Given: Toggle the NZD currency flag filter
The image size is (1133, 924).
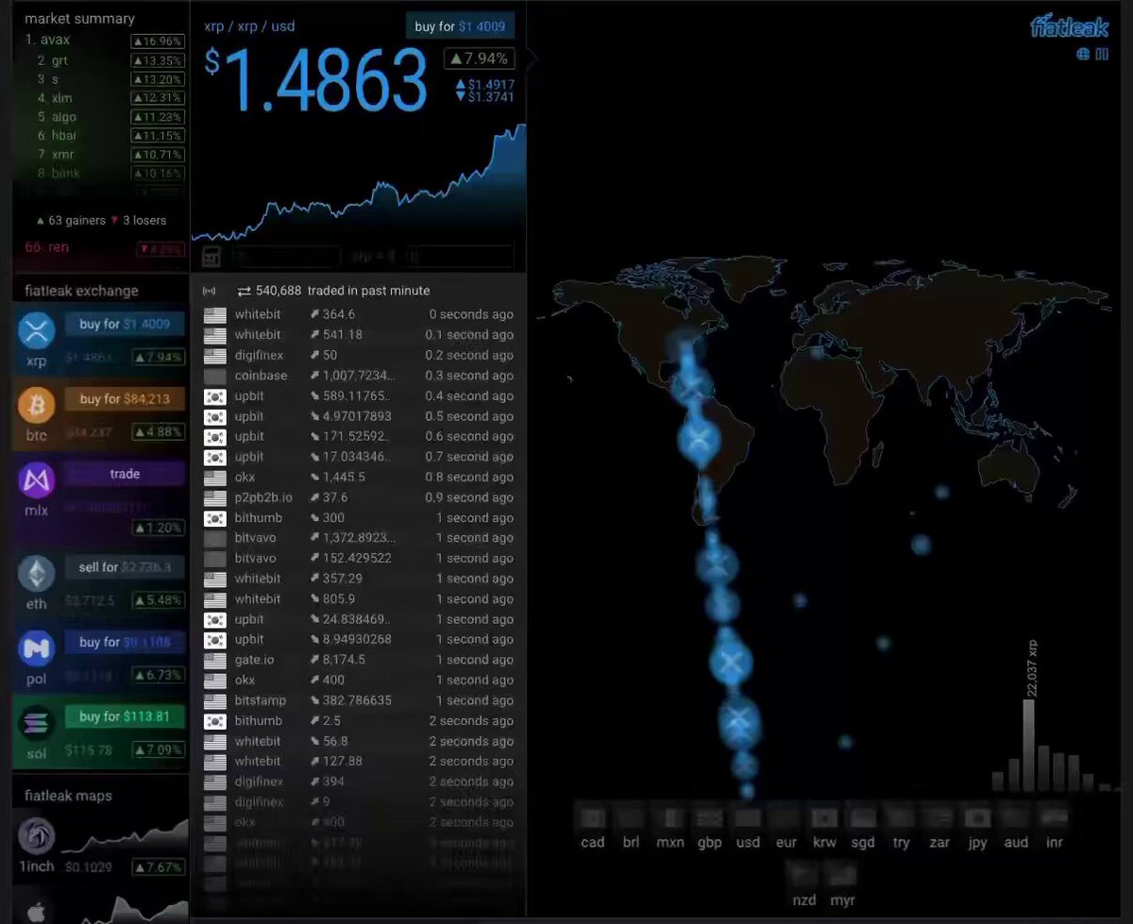Looking at the screenshot, I should tap(804, 876).
